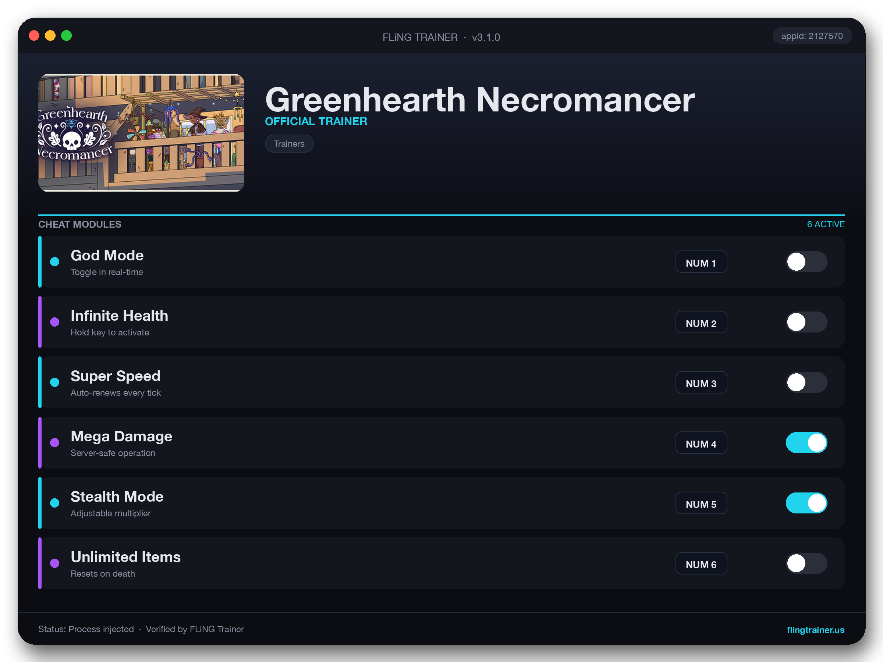Click the 'Auto-renews every tick' description
Image resolution: width=883 pixels, height=662 pixels.
click(116, 393)
